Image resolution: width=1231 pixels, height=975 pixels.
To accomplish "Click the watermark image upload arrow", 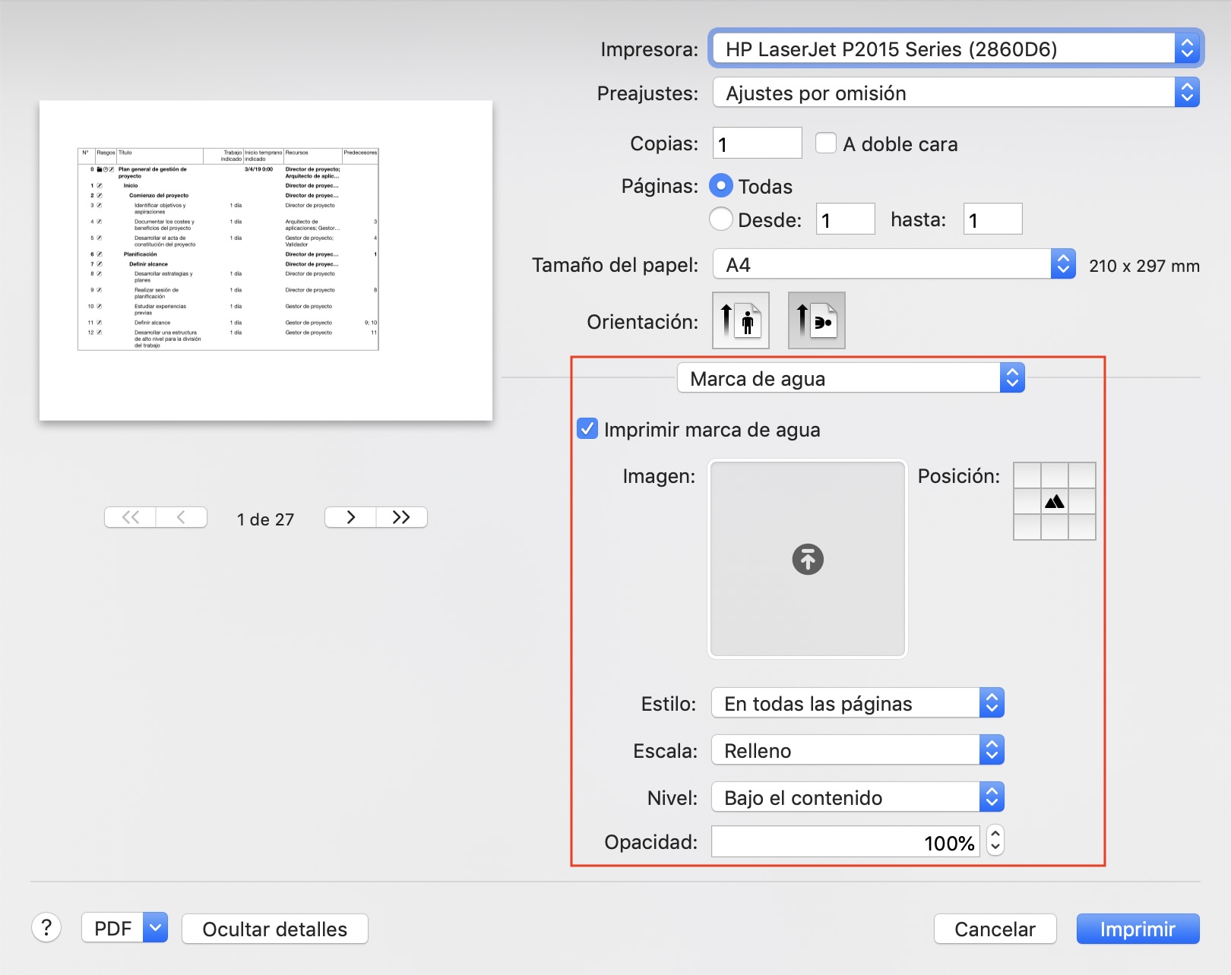I will 808,560.
